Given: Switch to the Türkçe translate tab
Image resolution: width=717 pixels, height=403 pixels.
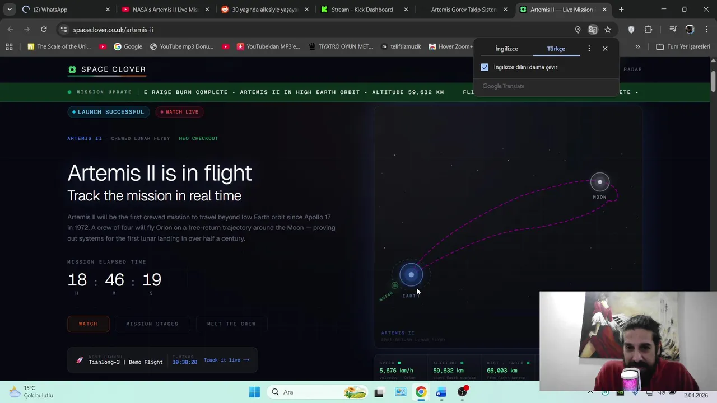Looking at the screenshot, I should [x=556, y=49].
